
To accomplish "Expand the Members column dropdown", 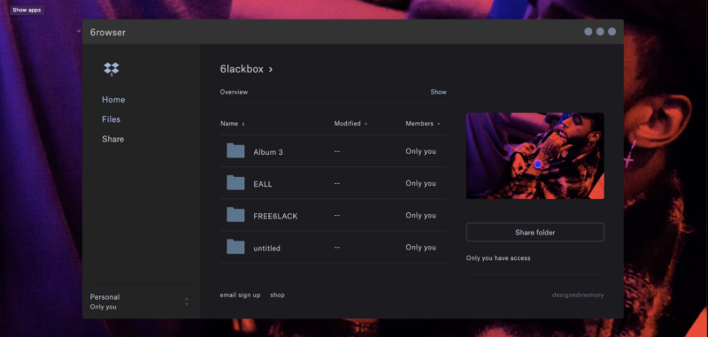I will (x=438, y=124).
